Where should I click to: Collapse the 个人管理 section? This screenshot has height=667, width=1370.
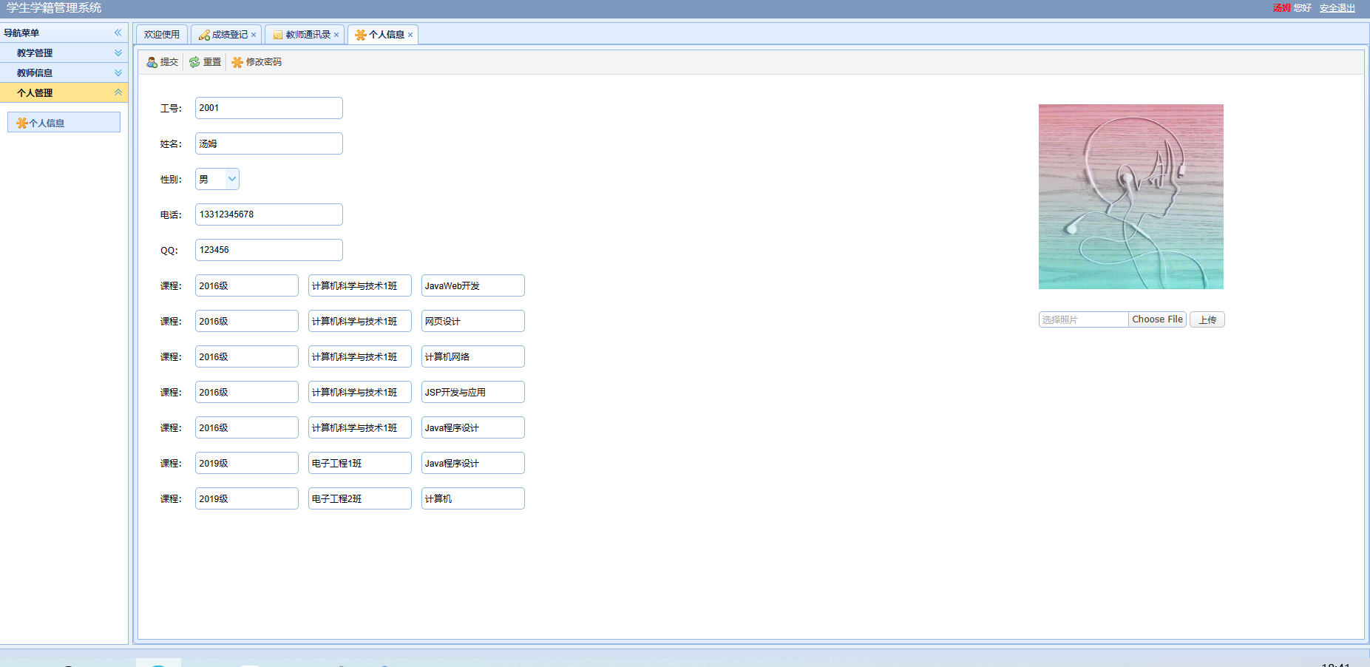[x=118, y=92]
